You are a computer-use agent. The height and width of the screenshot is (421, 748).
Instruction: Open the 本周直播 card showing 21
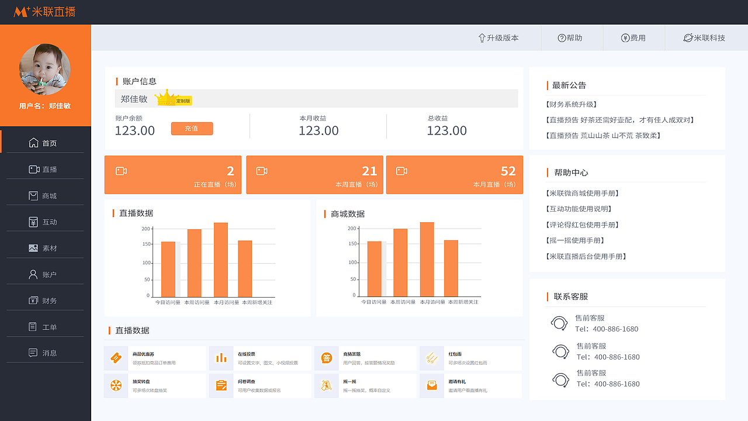click(x=314, y=175)
